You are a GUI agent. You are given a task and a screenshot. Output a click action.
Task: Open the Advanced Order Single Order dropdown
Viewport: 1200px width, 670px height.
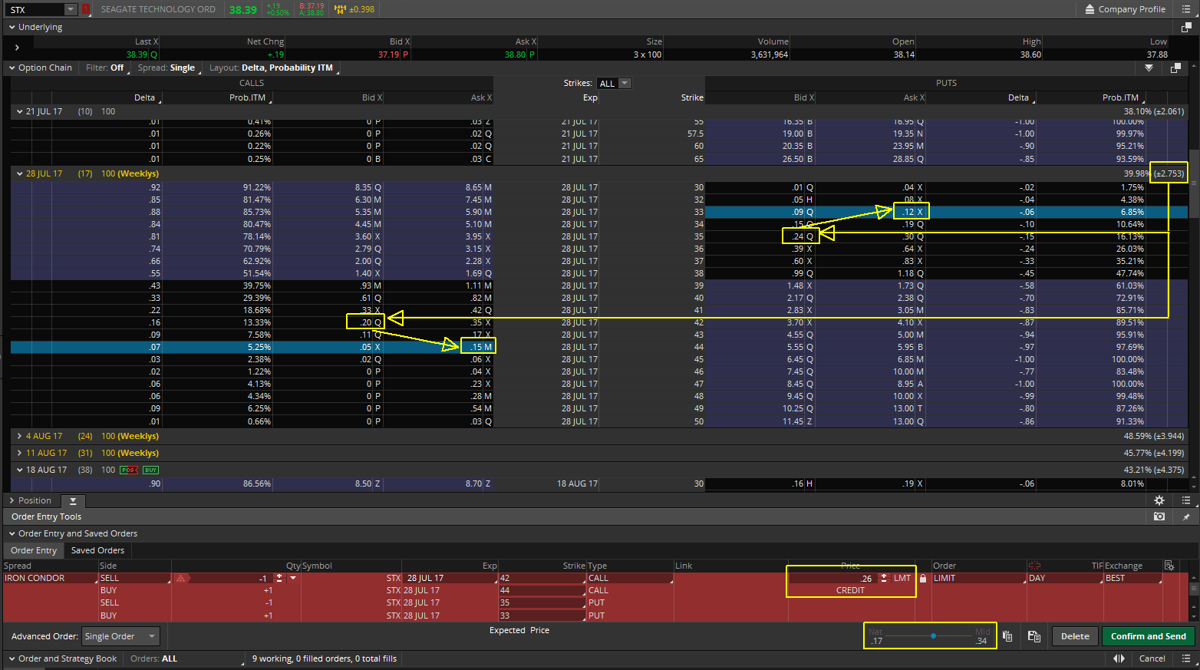pyautogui.click(x=120, y=636)
